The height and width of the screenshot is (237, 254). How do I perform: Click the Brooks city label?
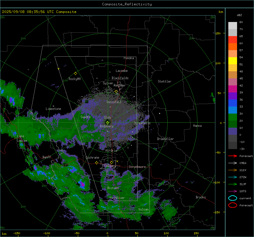[x=201, y=197]
